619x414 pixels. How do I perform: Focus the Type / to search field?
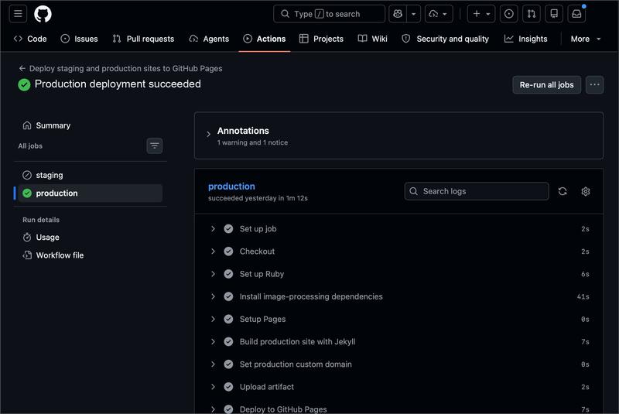click(329, 14)
